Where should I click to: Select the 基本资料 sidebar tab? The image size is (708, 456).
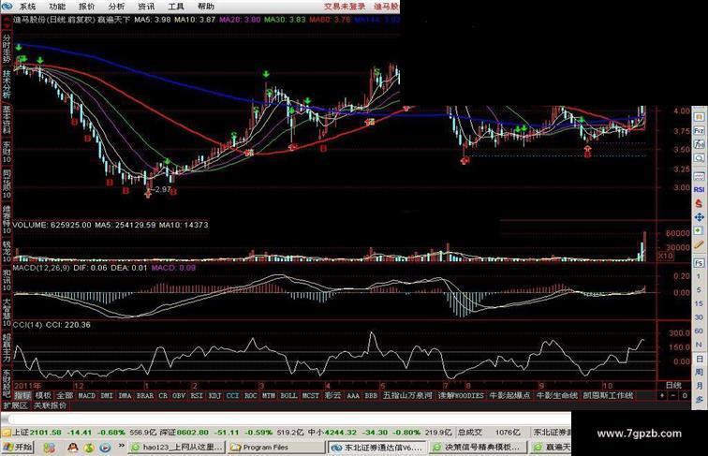pos(7,120)
